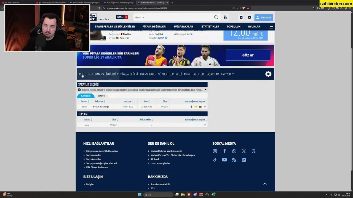
Task: Click the GÖZ AT banner button
Action: [x=248, y=55]
